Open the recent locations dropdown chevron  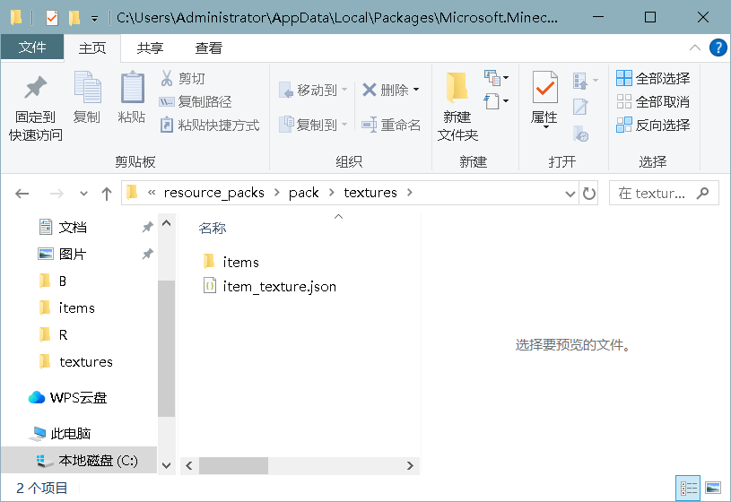[83, 193]
